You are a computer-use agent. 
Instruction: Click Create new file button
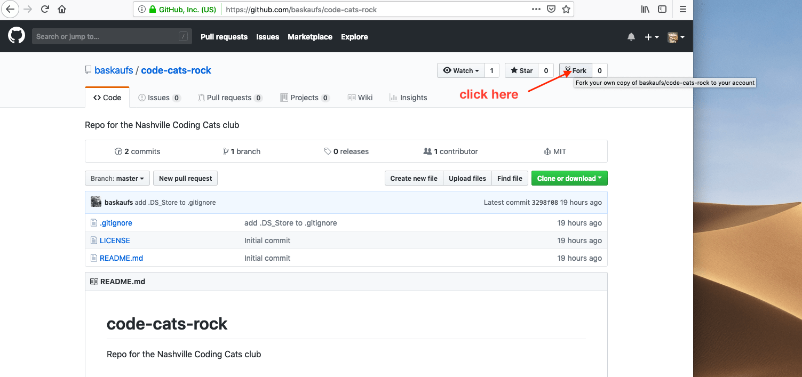(x=414, y=178)
